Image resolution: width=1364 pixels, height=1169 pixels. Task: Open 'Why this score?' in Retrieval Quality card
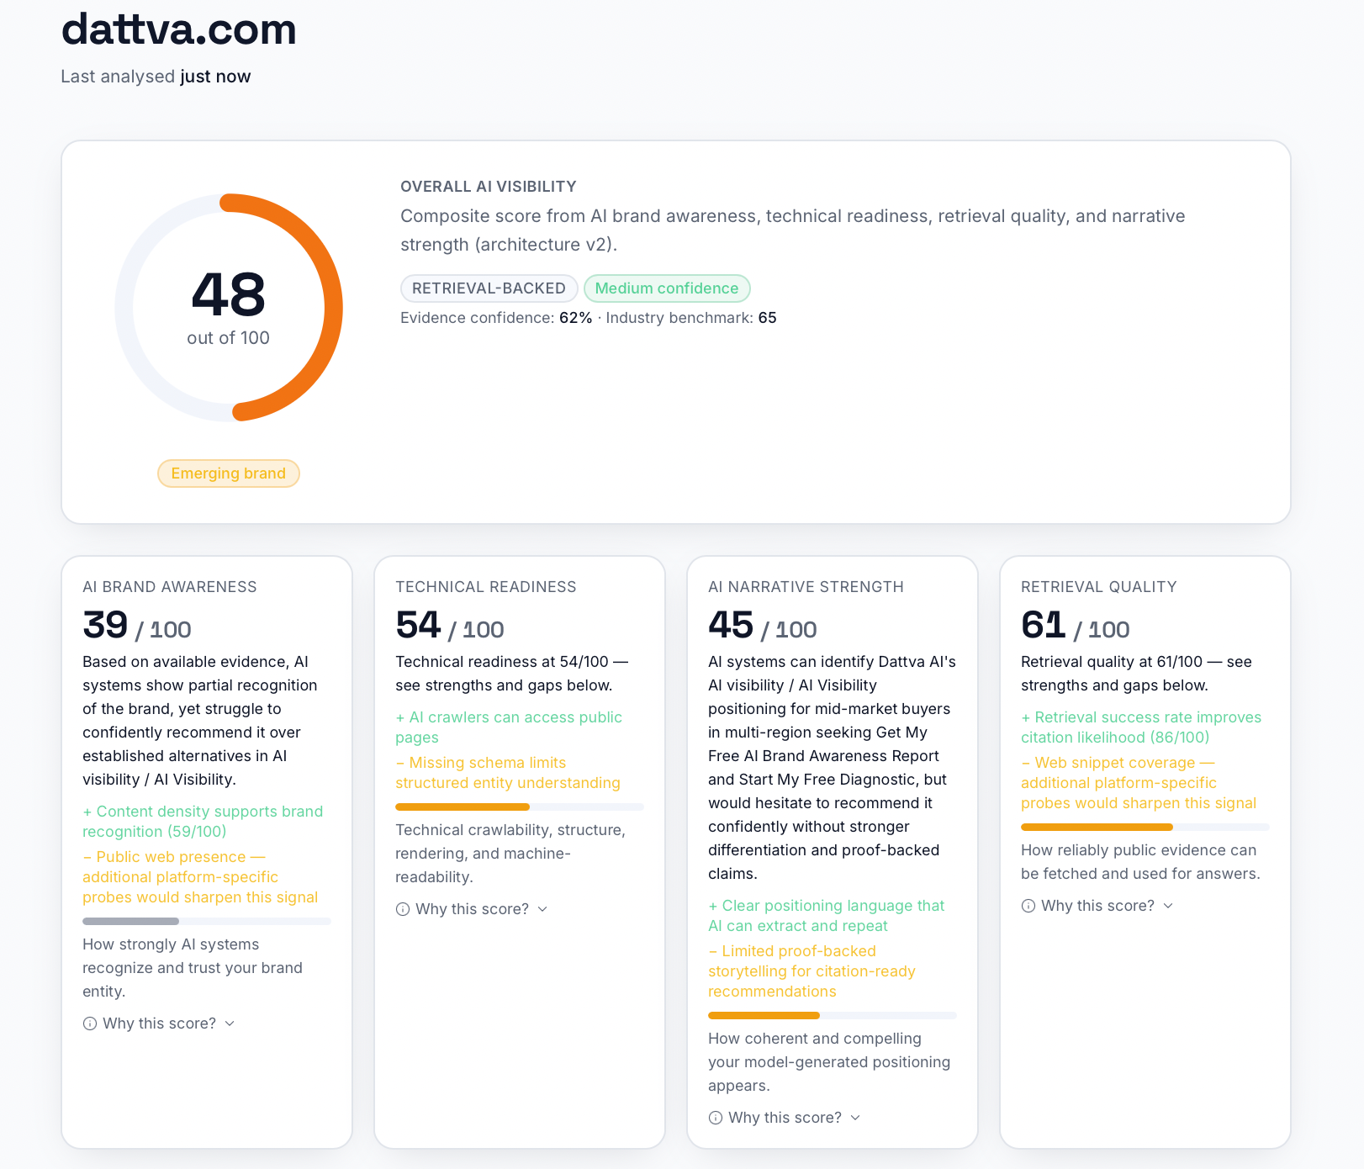pyautogui.click(x=1097, y=906)
